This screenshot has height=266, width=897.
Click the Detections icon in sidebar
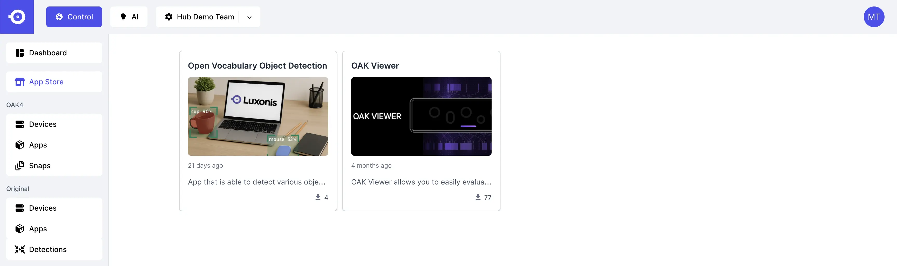tap(19, 249)
